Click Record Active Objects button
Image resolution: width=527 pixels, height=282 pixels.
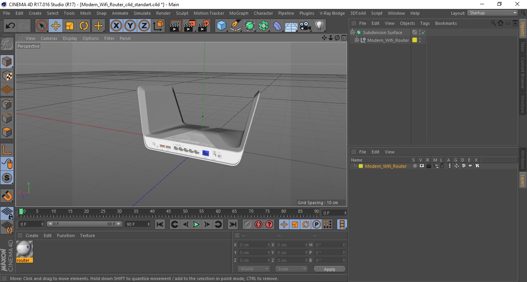248,224
